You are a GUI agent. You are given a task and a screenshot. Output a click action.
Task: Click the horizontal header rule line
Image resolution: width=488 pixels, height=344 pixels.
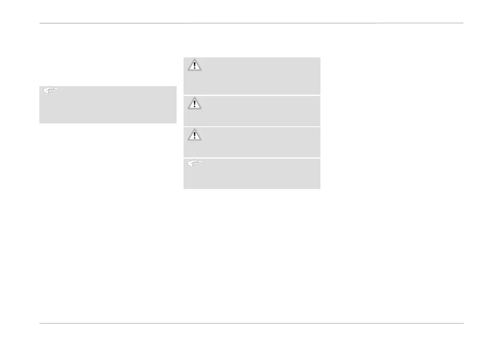pos(252,23)
